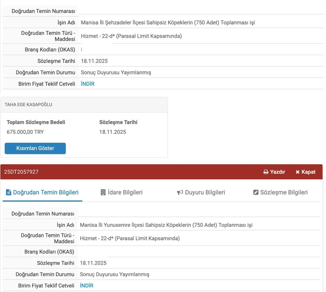
Task: Download the Yunusemre Birim Fiyat Teklif Cetveli via İNDİR
Action: [x=86, y=286]
